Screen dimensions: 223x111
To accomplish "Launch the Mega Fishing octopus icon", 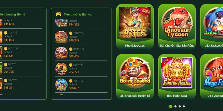I will tap(213, 73).
